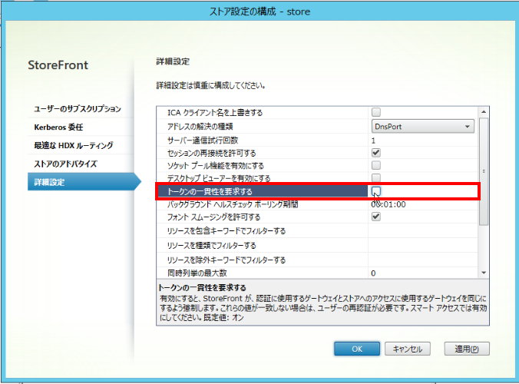
Task: Enable デスクトップ ビューアーを有効にする checkbox
Action: (376, 177)
